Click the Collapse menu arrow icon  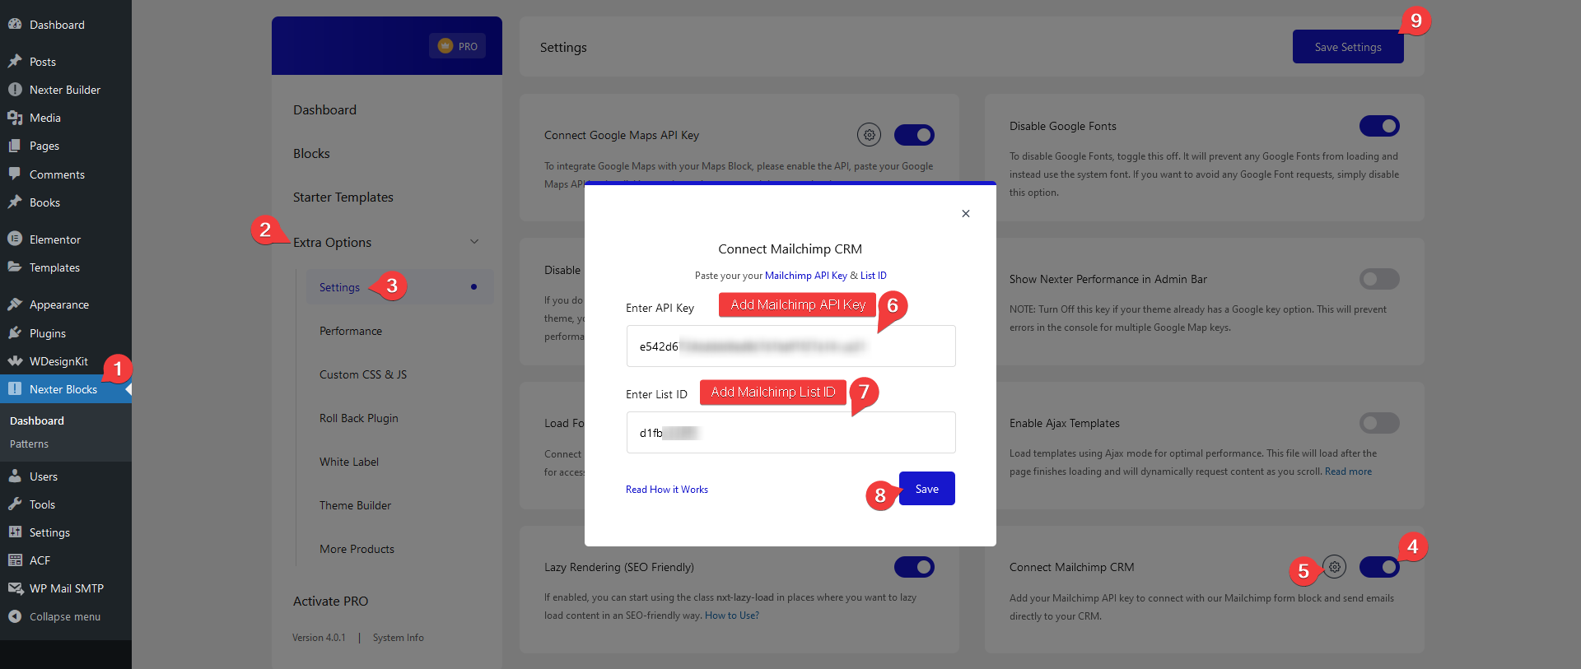coord(15,616)
